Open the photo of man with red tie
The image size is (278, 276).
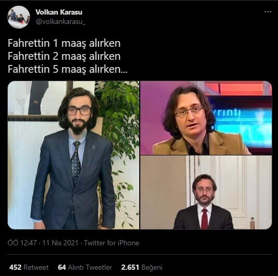tap(206, 192)
